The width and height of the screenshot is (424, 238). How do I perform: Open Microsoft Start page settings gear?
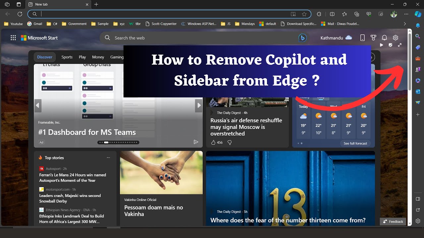tap(396, 38)
